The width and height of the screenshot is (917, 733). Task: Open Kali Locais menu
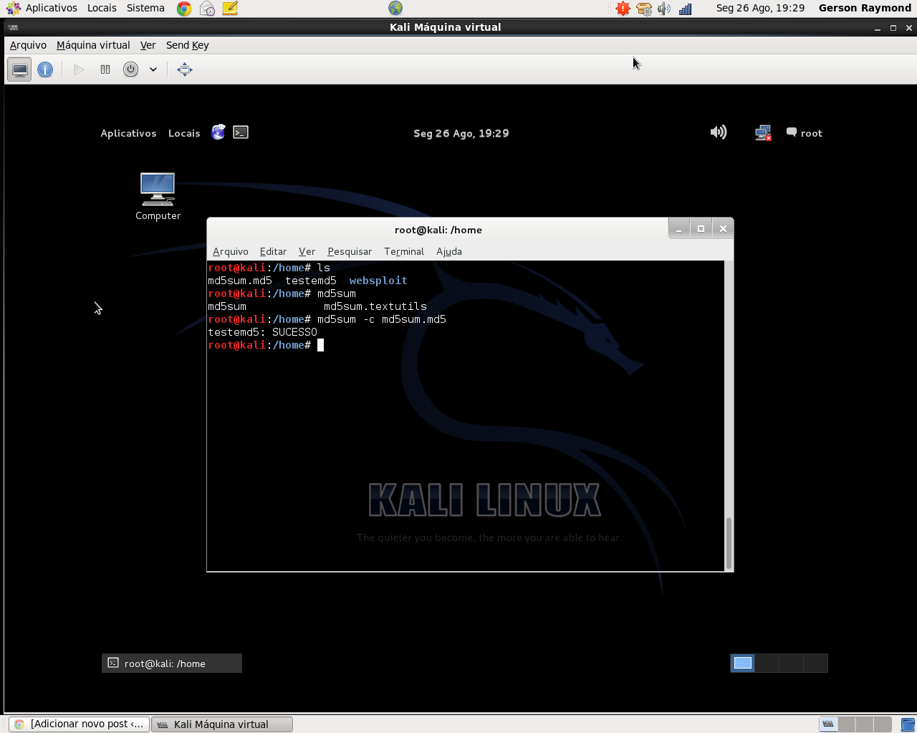pos(184,133)
